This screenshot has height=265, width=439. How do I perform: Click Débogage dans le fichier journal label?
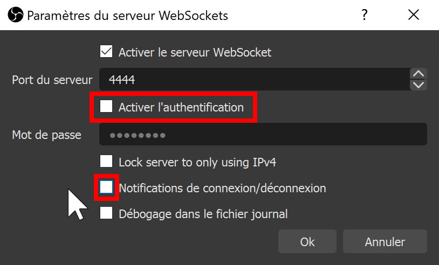[x=203, y=214]
